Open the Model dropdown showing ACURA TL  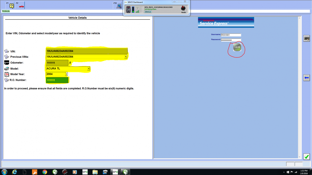(89, 69)
